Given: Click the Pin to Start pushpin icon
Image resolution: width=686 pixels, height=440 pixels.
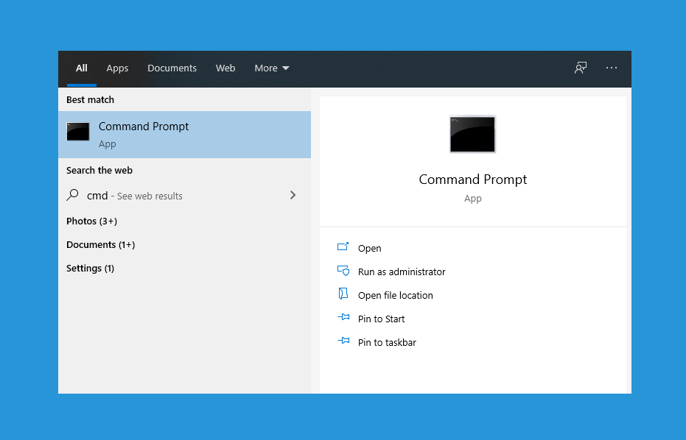Looking at the screenshot, I should pyautogui.click(x=343, y=319).
